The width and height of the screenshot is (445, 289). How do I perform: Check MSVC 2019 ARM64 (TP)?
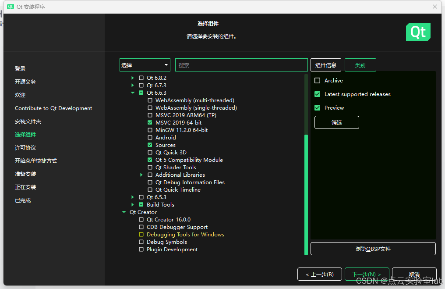150,115
